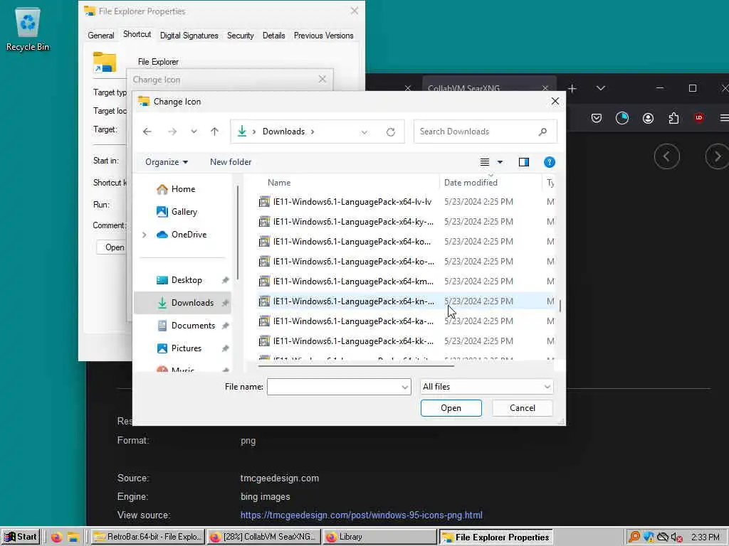Cancel the Change Icon file dialog
The width and height of the screenshot is (729, 546).
(x=522, y=408)
